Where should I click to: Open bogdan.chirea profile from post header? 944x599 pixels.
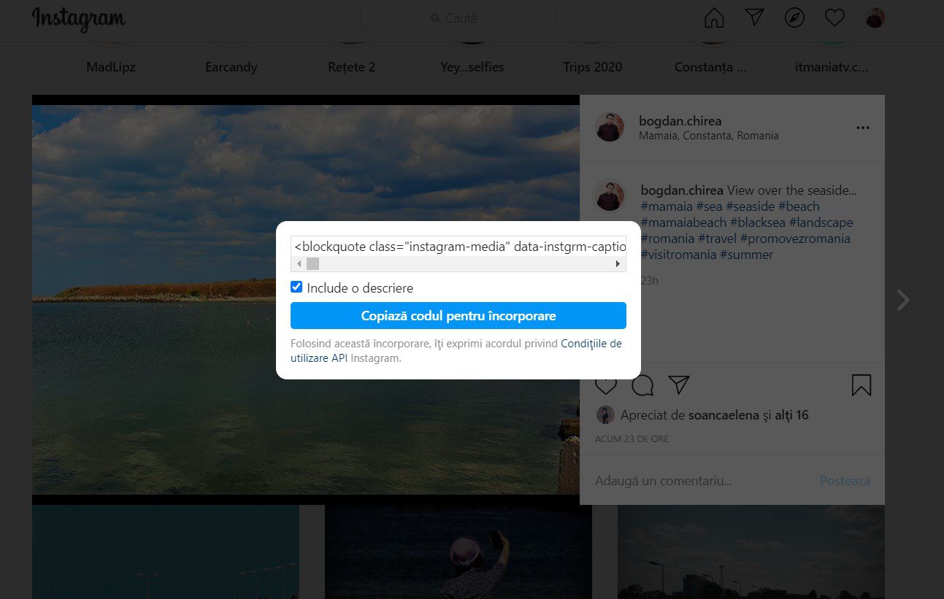pyautogui.click(x=680, y=120)
